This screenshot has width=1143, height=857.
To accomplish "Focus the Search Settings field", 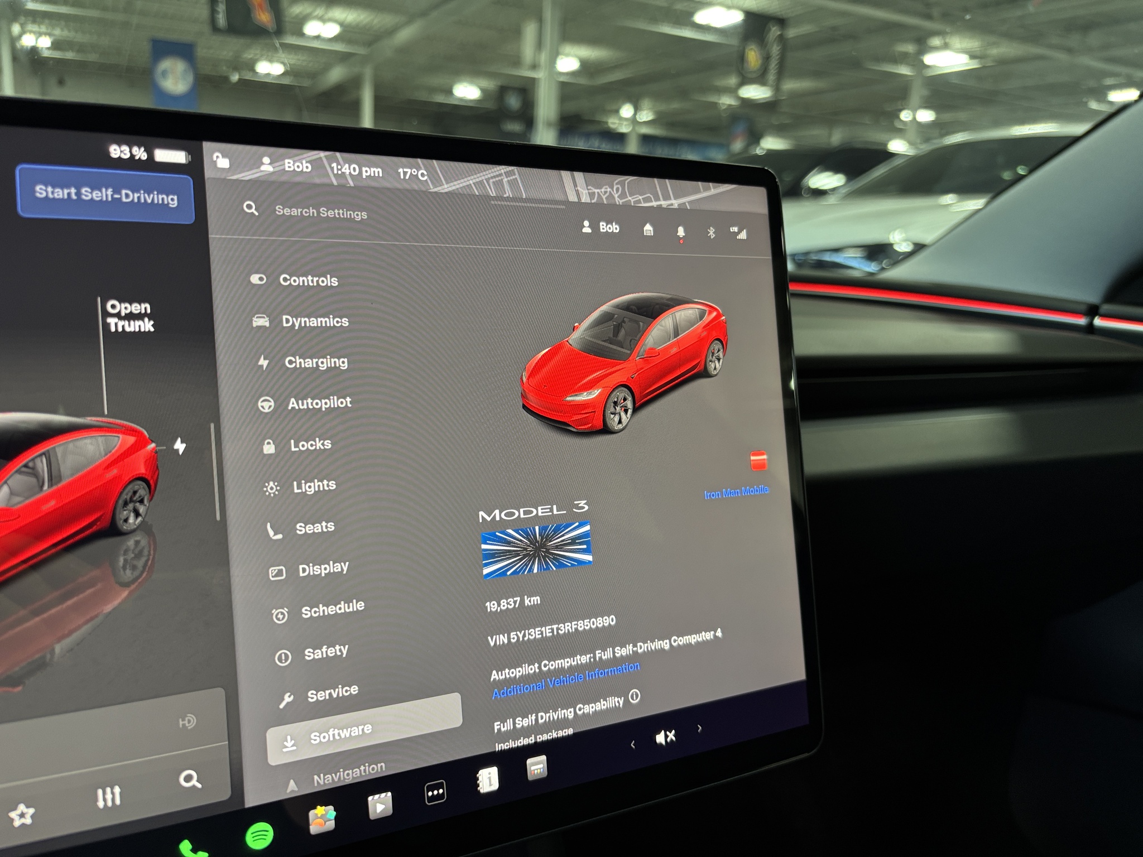I will click(x=321, y=212).
